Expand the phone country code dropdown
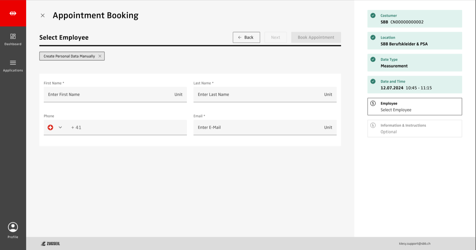Image resolution: width=476 pixels, height=250 pixels. [60, 127]
